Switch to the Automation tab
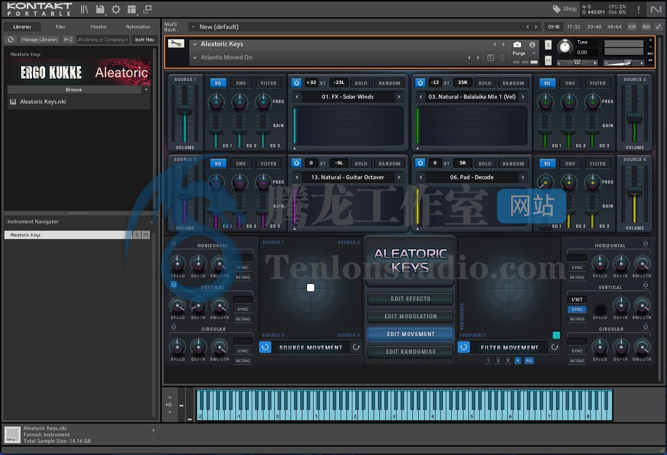This screenshot has width=667, height=455. click(x=138, y=27)
